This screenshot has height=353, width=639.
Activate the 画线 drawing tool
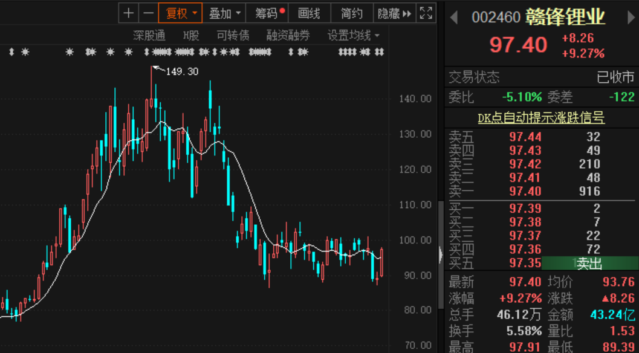309,13
